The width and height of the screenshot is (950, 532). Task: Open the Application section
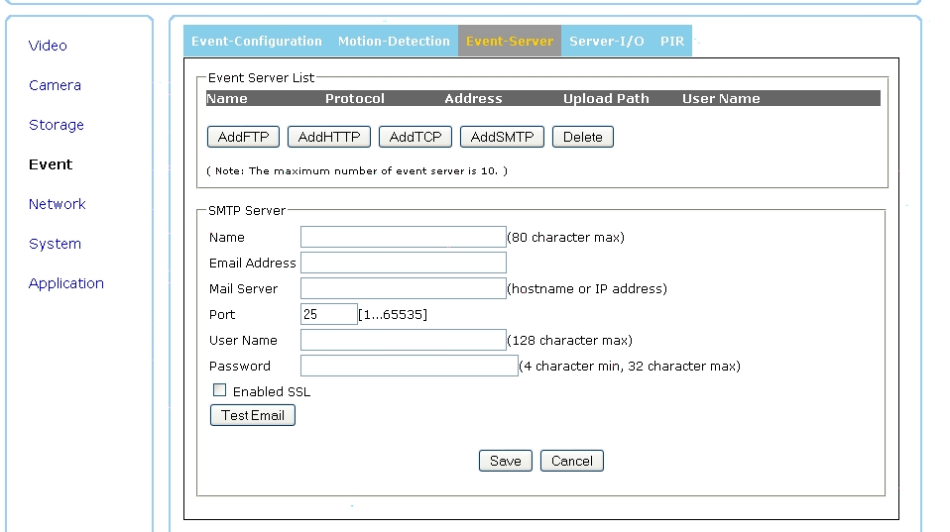66,283
